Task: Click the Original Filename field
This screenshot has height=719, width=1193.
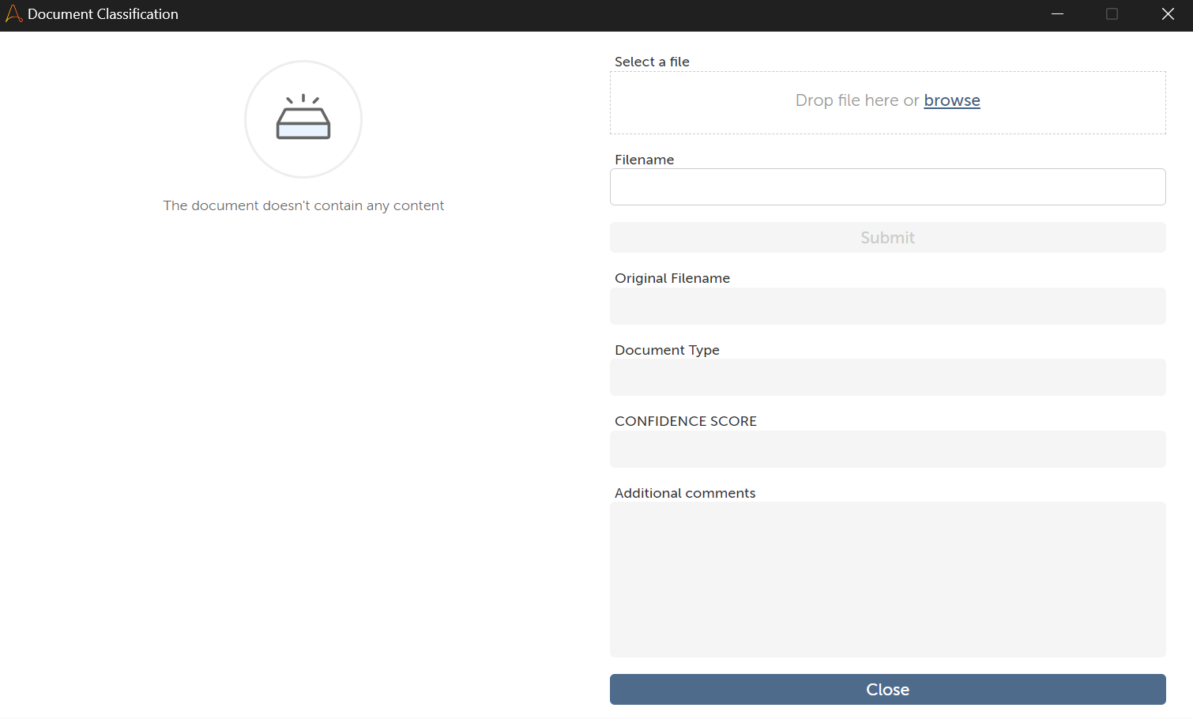Action: [887, 307]
